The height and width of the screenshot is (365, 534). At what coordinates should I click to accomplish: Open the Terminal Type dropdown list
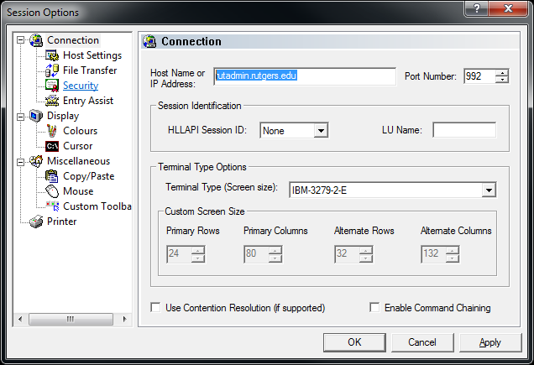click(488, 190)
